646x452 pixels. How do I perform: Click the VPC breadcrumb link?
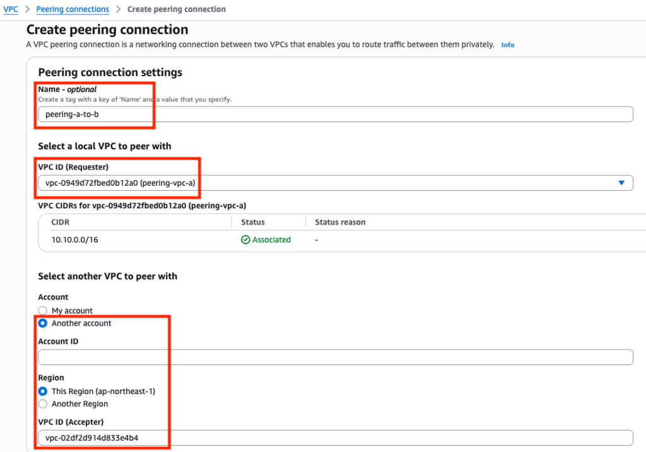click(x=11, y=9)
